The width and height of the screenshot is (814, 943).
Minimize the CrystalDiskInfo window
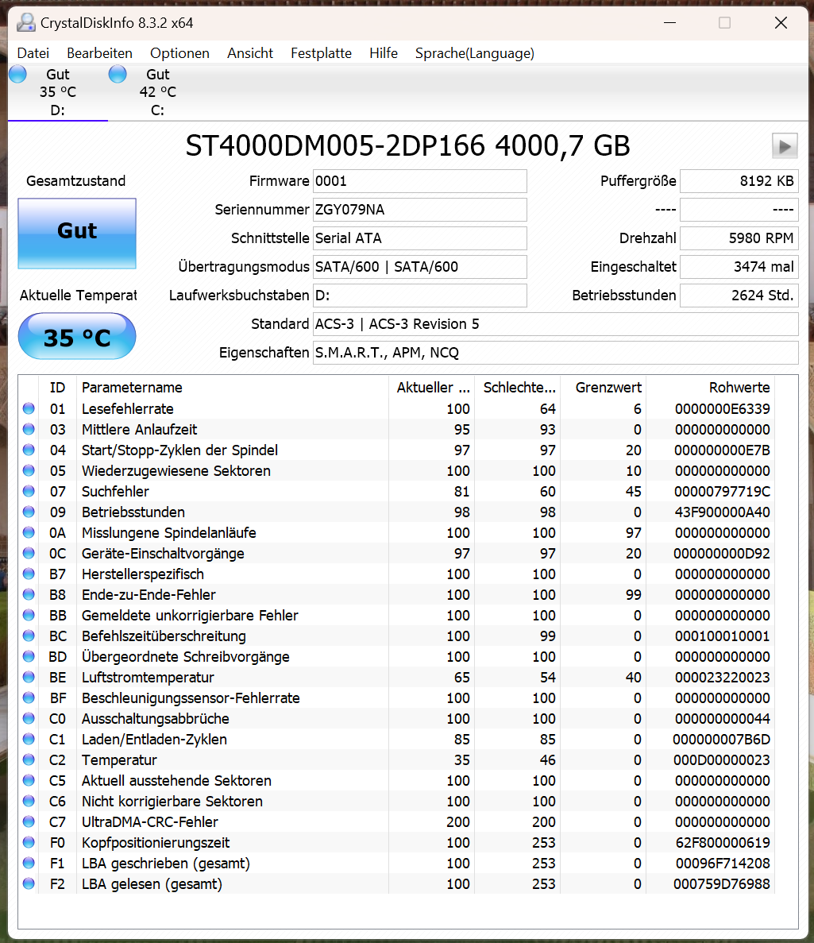(x=669, y=23)
